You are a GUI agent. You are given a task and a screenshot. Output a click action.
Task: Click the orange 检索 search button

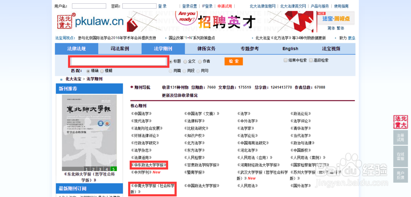click(x=233, y=61)
